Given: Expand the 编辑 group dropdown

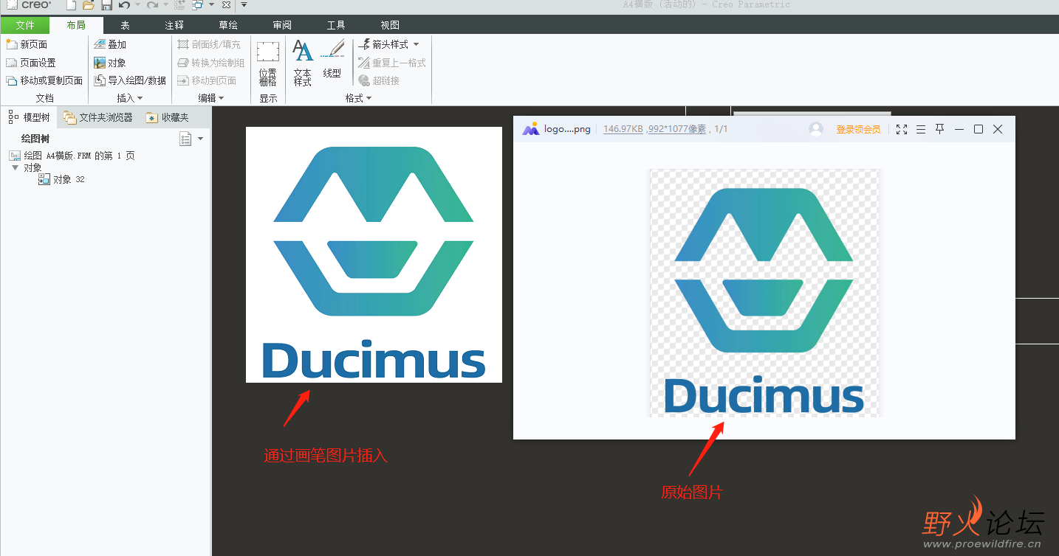Looking at the screenshot, I should point(211,98).
